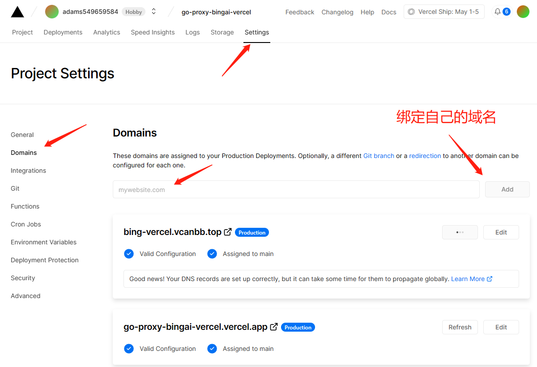537x367 pixels.
Task: Click the go-proxy-bingai-vercel project name breadcrumb
Action: click(x=216, y=12)
